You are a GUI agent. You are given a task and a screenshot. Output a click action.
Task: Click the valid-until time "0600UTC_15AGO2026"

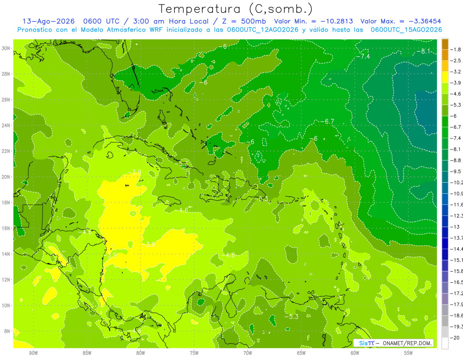[406, 30]
